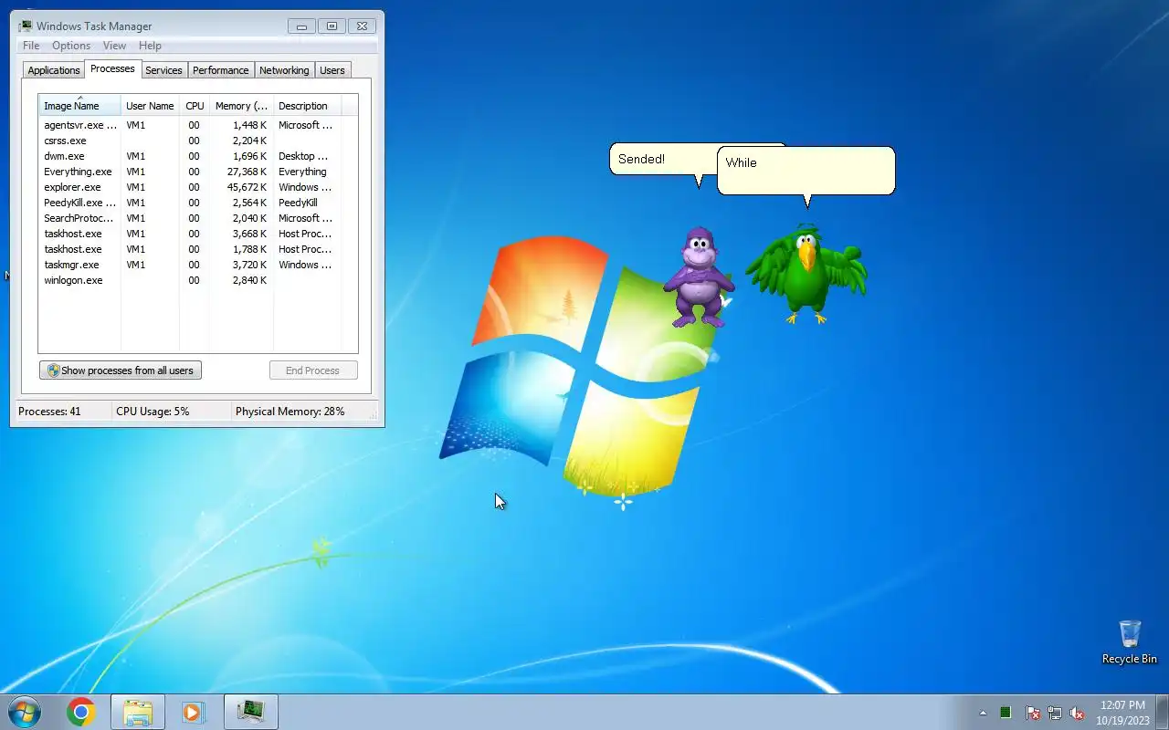The height and width of the screenshot is (730, 1169).
Task: Click the muted volume speaker icon
Action: coord(1077,713)
